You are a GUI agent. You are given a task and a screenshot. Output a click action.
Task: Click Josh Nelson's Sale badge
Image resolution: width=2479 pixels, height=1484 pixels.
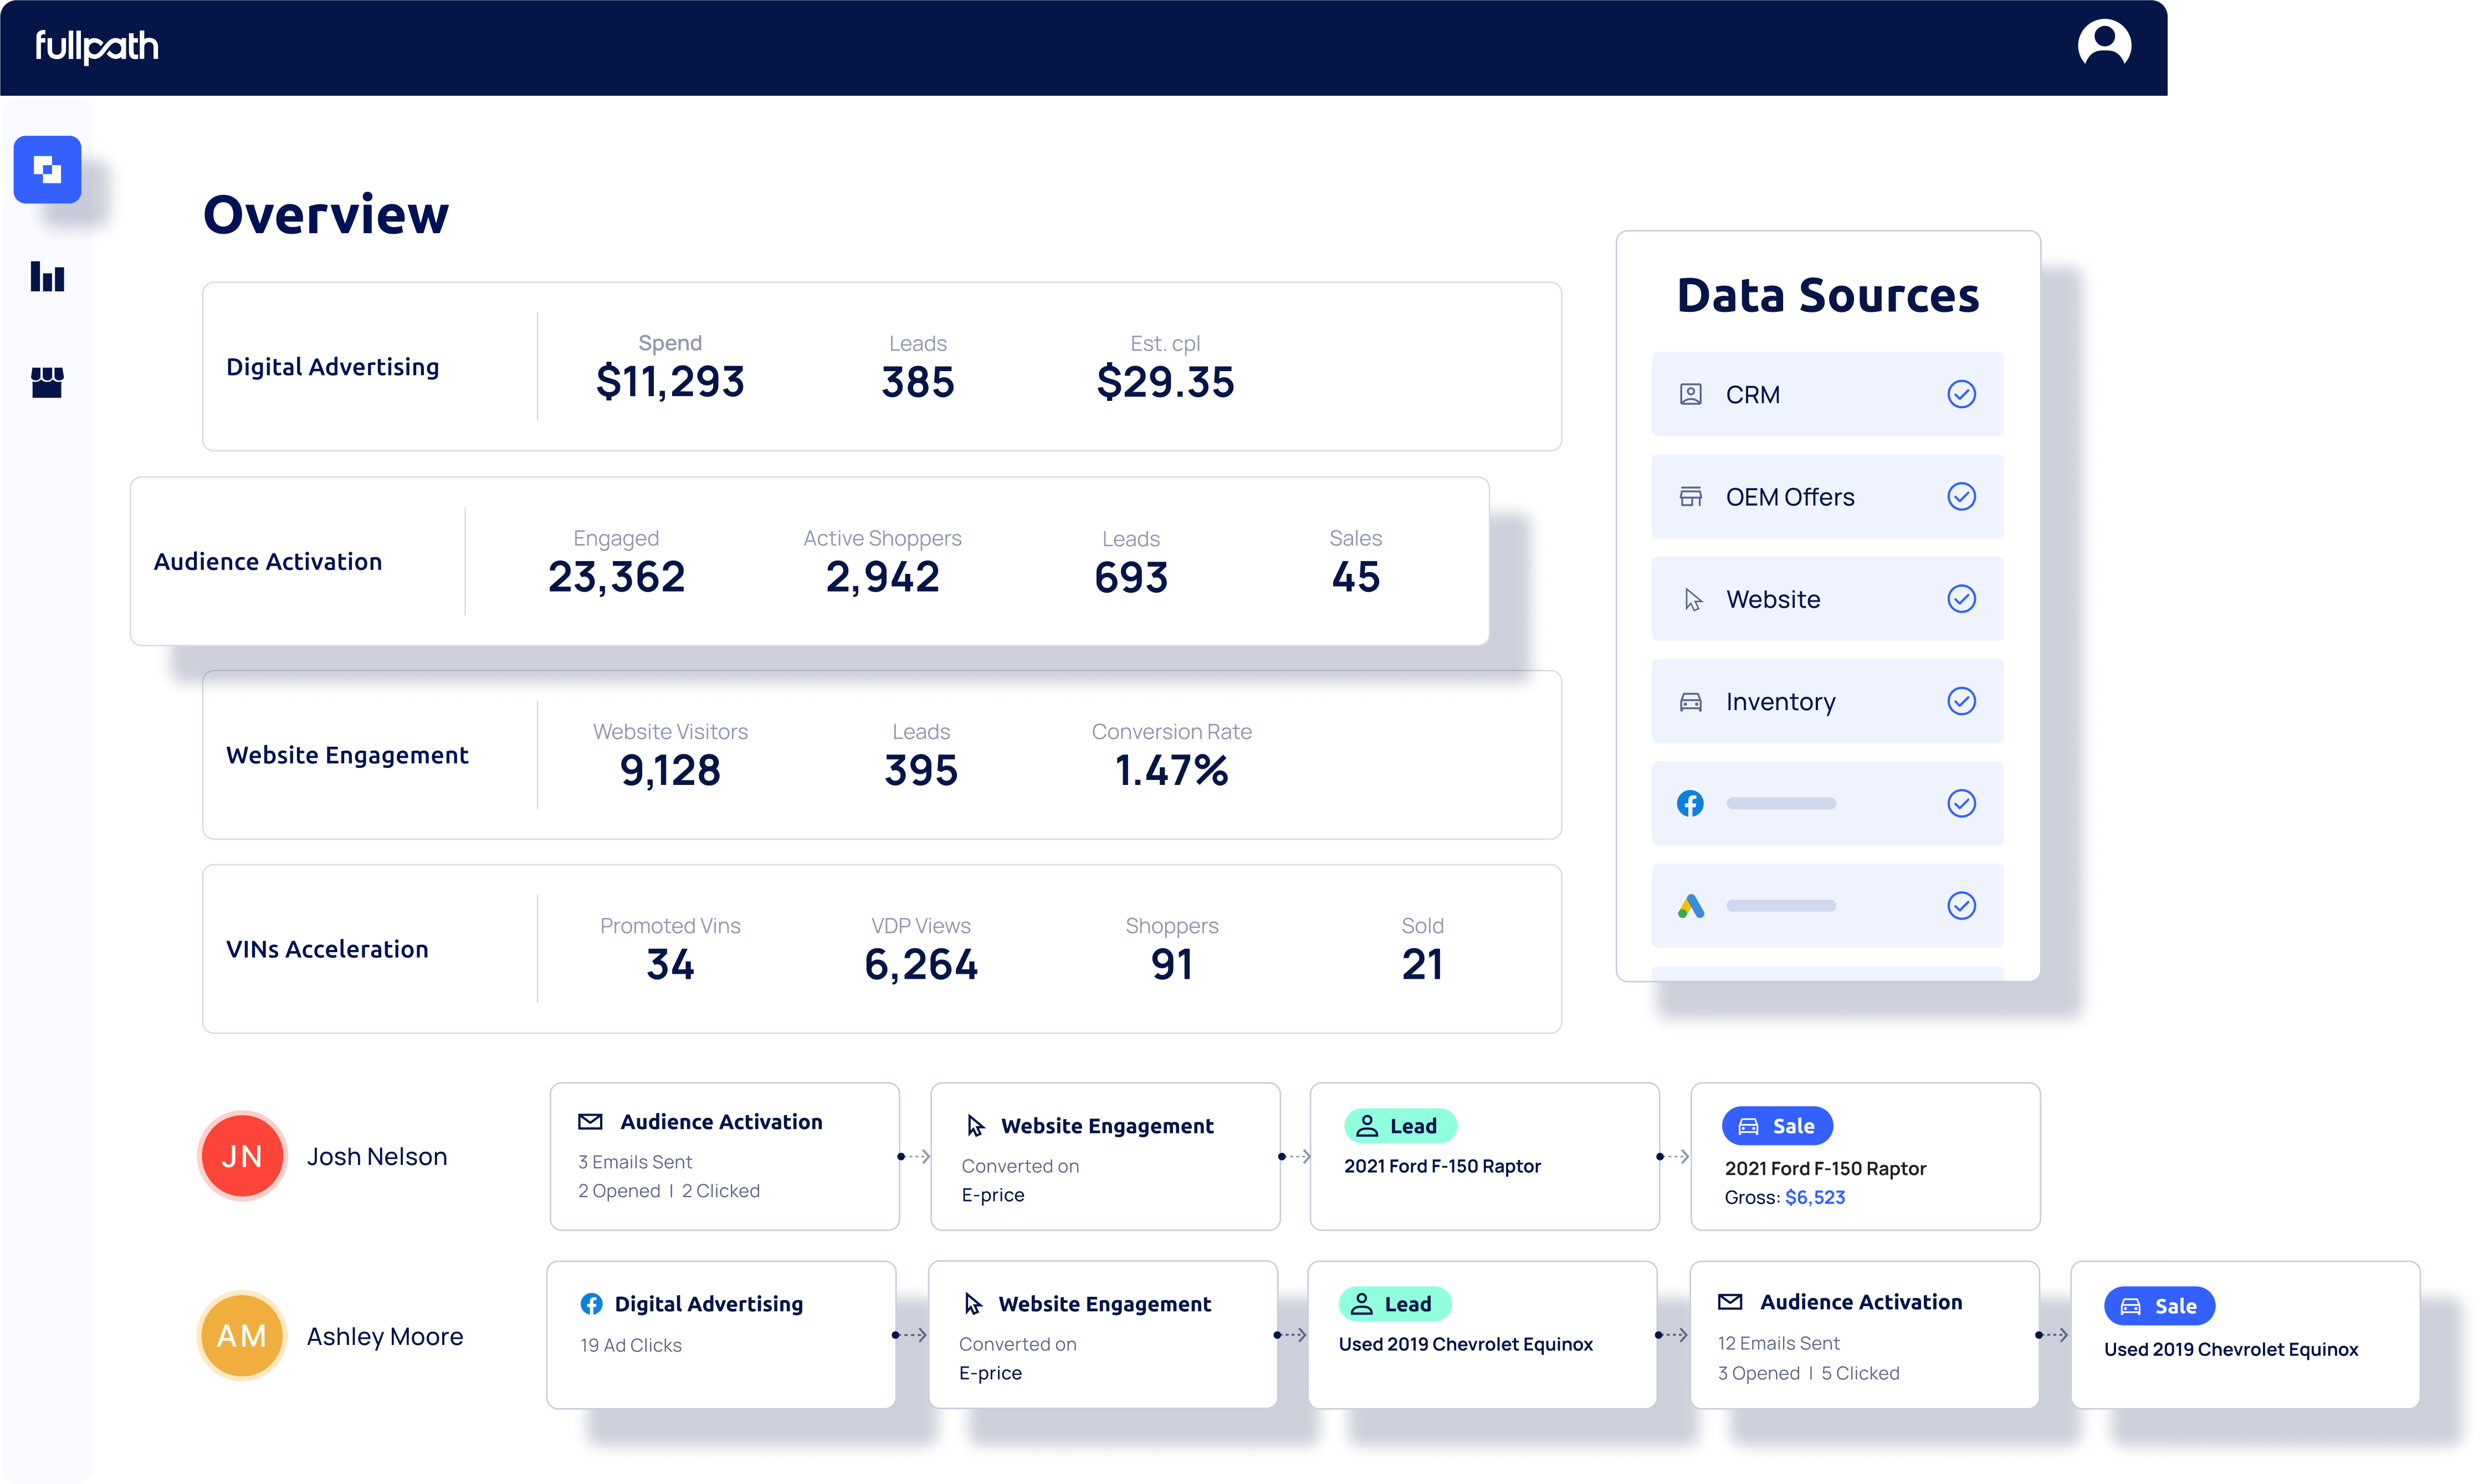(x=1777, y=1126)
